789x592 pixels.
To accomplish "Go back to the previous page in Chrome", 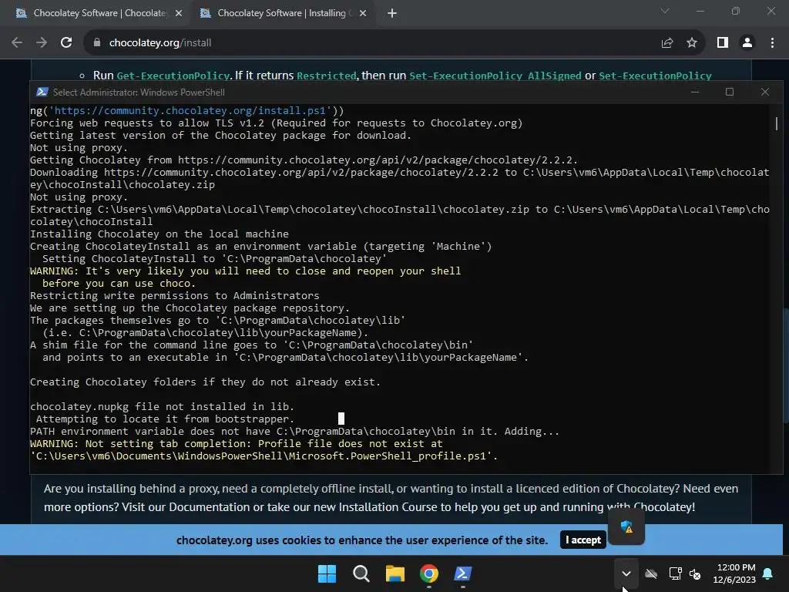I will pyautogui.click(x=17, y=43).
